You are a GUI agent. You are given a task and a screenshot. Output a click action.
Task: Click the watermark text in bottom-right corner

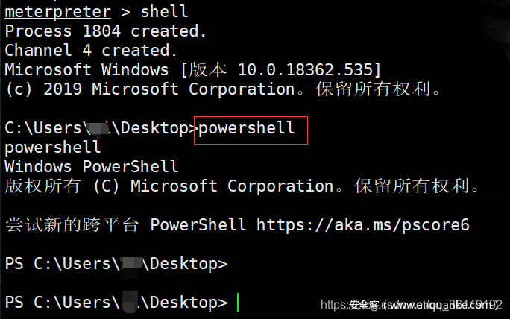tap(412, 306)
